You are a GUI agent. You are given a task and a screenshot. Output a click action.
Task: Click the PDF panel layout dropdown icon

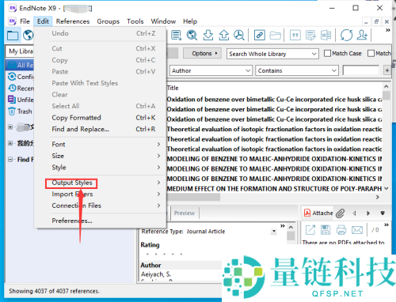[x=383, y=213]
